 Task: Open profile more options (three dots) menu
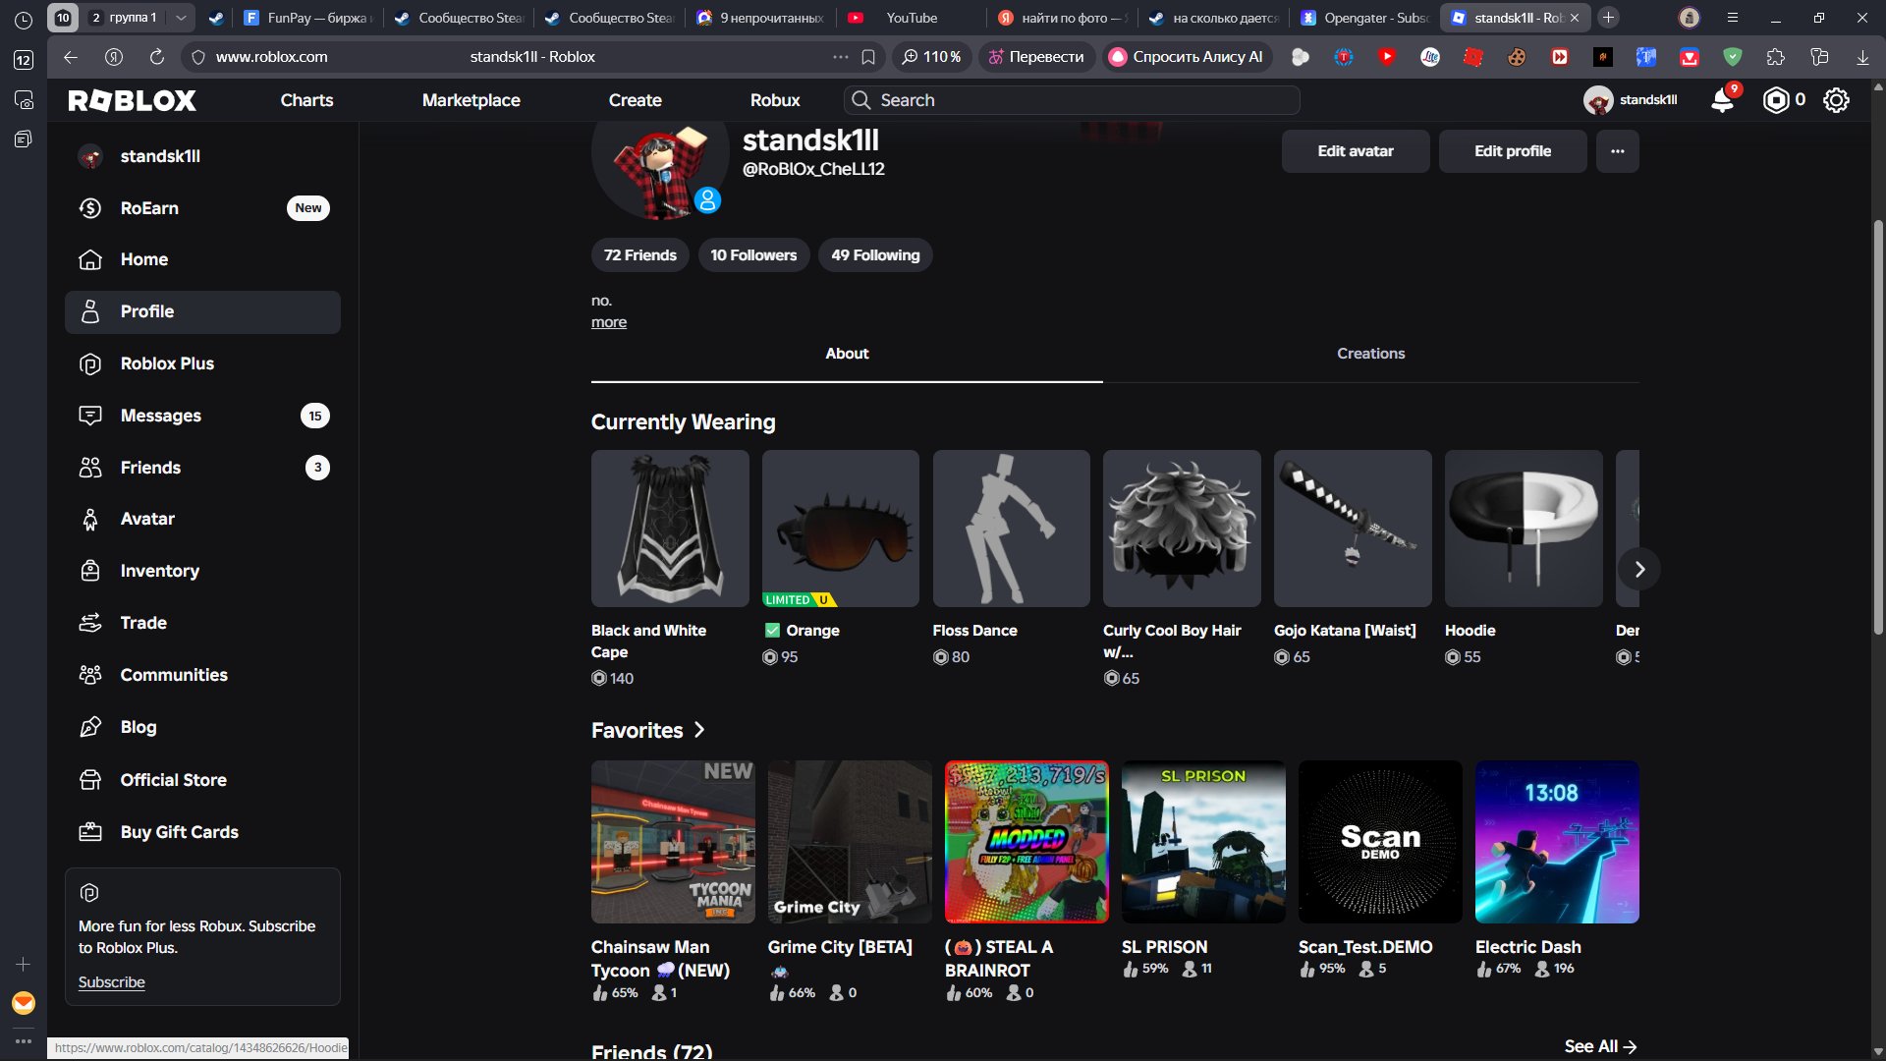[x=1618, y=151]
